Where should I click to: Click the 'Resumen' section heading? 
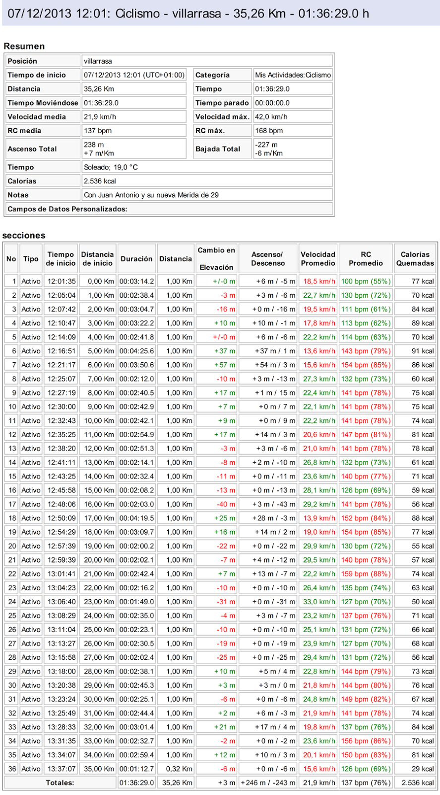(x=24, y=46)
